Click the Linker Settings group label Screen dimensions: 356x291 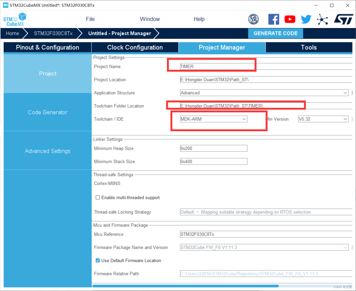(108, 139)
